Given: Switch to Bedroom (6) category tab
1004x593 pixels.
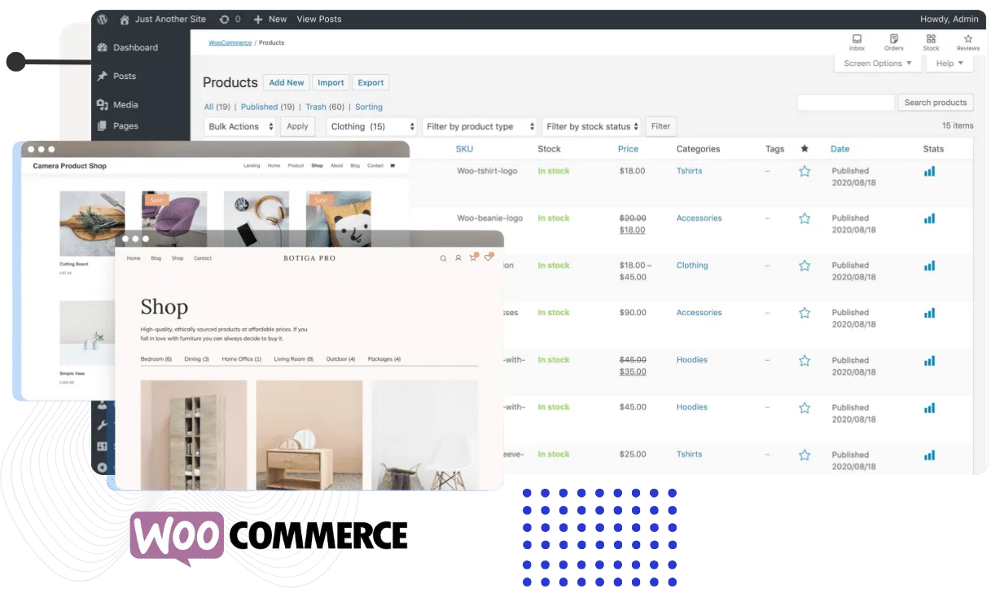Looking at the screenshot, I should [156, 359].
